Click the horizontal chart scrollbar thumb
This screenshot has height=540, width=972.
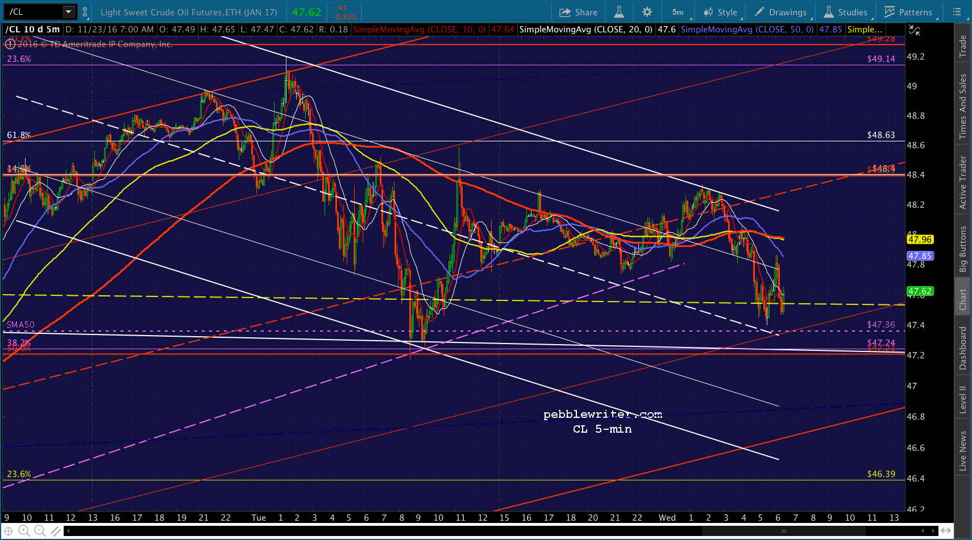pyautogui.click(x=783, y=531)
